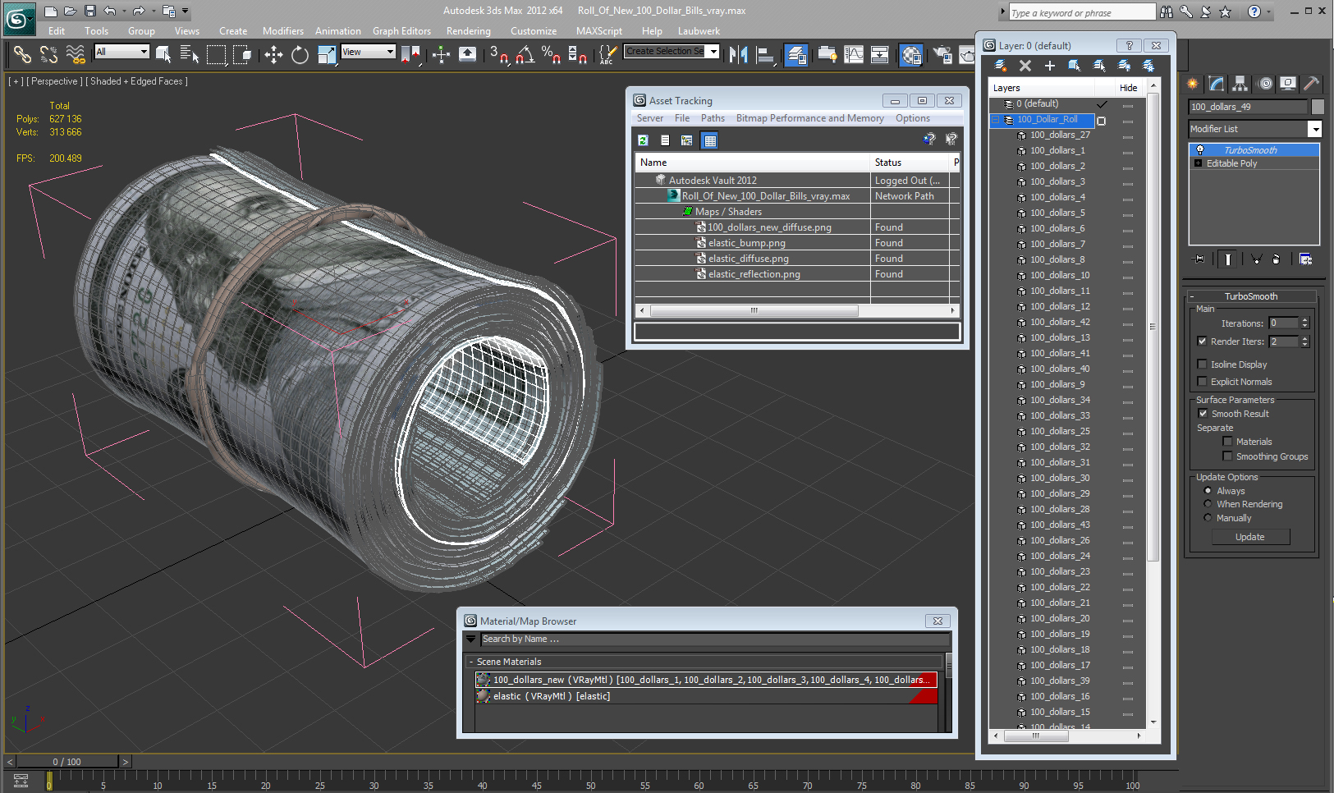Switch Asset Tracking to table view
Image resolution: width=1334 pixels, height=793 pixels.
tap(710, 140)
